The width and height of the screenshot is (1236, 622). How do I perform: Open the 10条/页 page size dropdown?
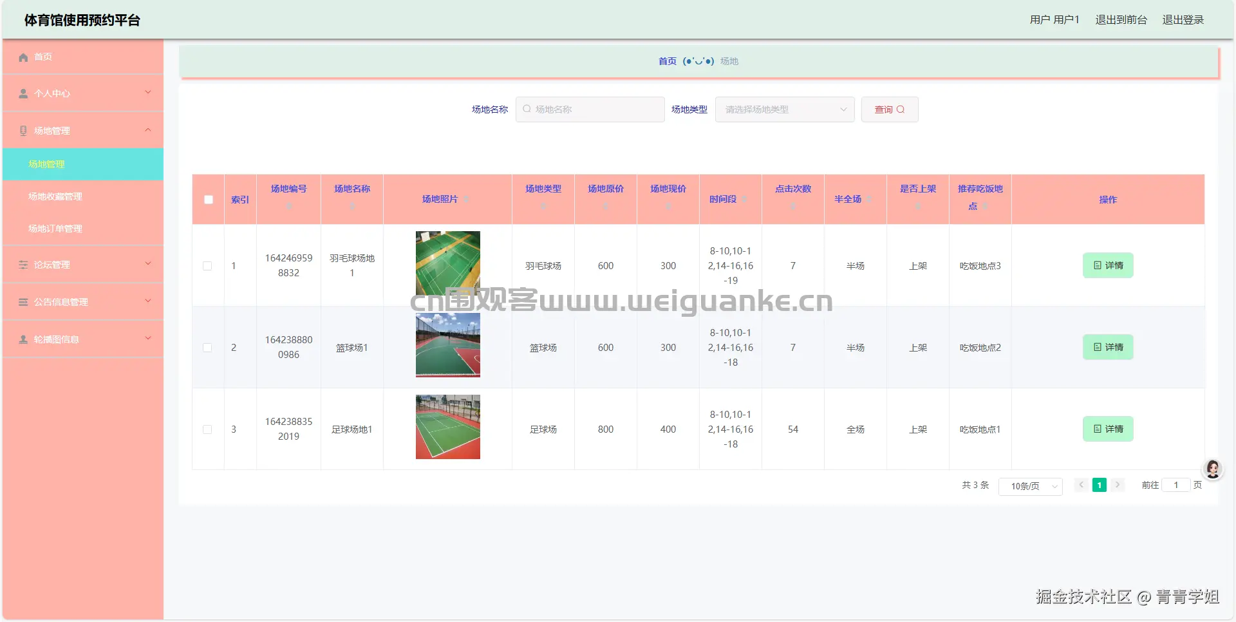(1030, 486)
